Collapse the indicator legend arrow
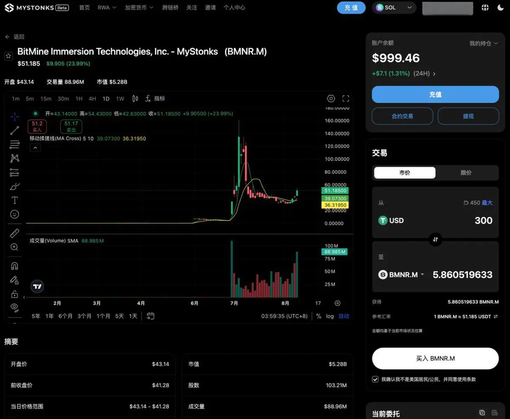Image resolution: width=510 pixels, height=419 pixels. pos(35,147)
